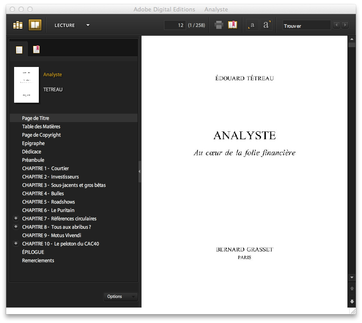Open the Options dropdown button

[120, 297]
